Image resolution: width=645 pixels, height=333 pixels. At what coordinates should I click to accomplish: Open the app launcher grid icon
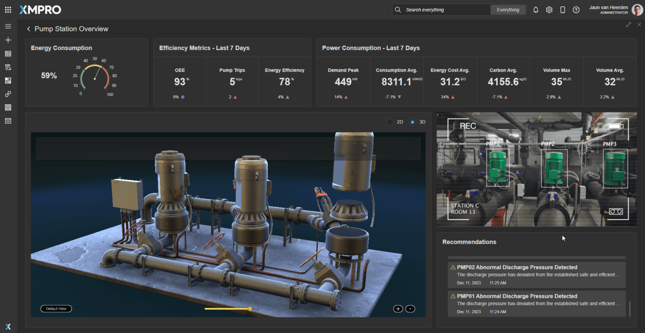coord(8,10)
